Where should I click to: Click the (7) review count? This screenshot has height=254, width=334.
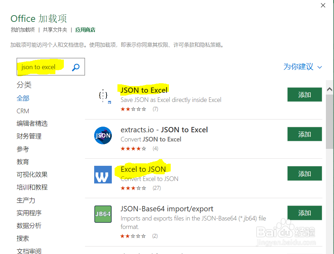pos(155,109)
